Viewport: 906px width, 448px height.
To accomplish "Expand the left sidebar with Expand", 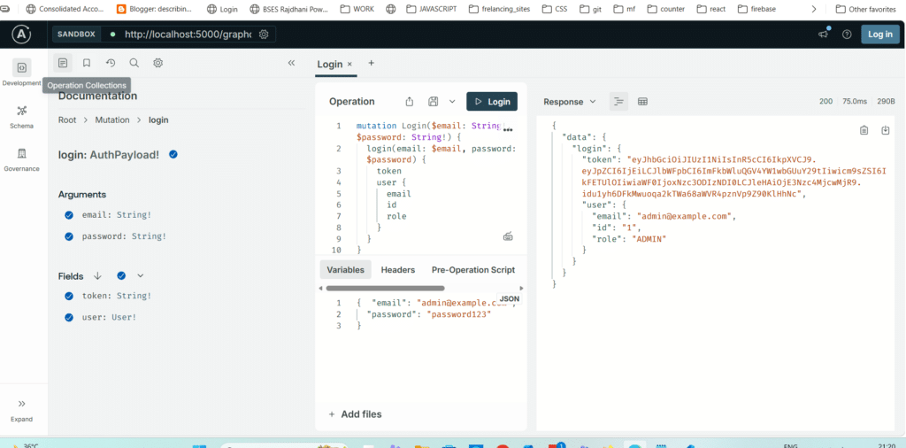I will (x=21, y=410).
